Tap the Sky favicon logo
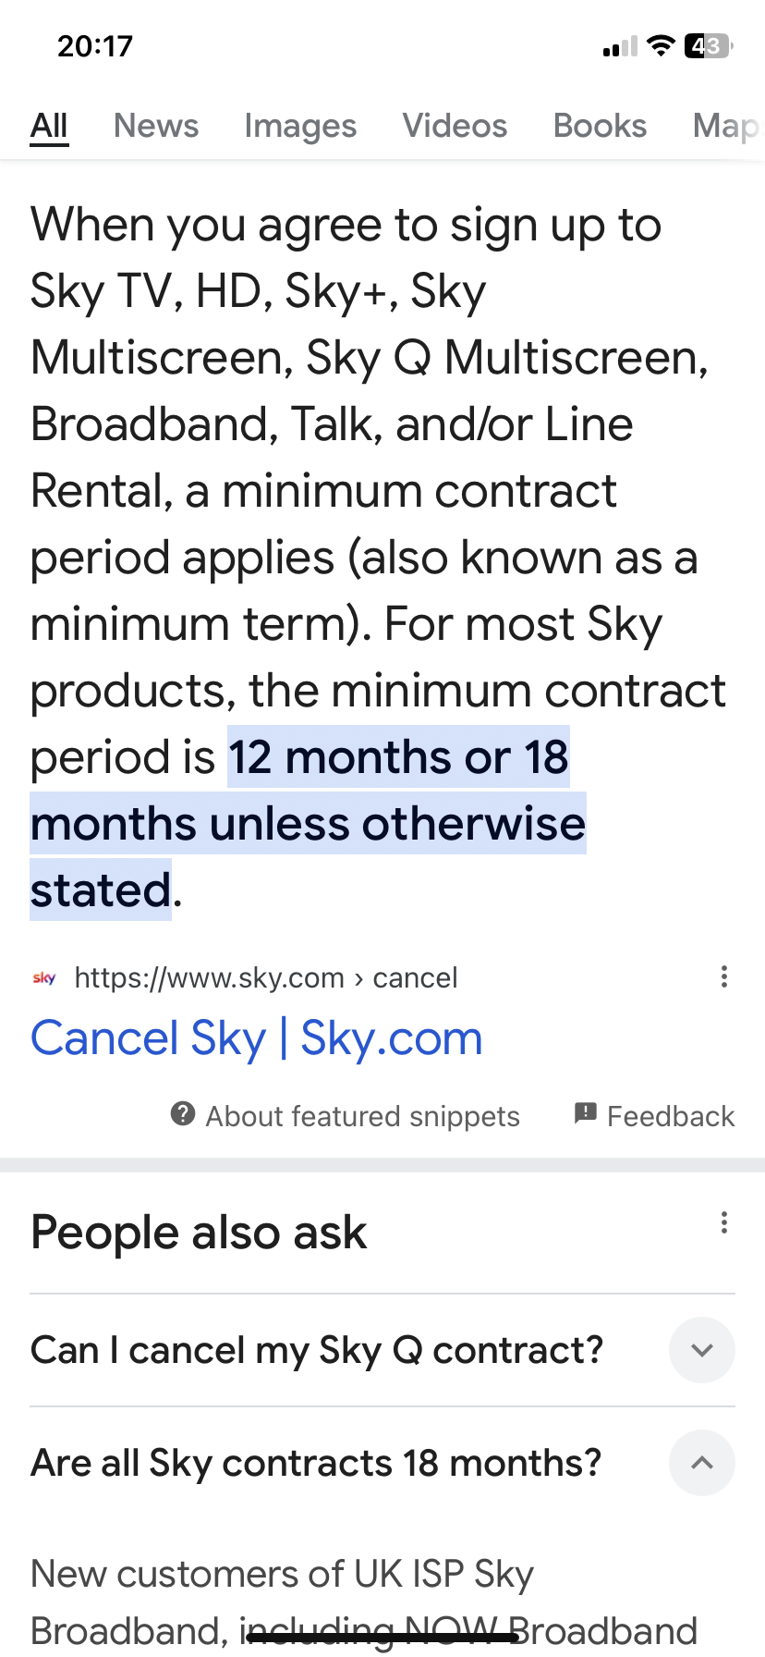The height and width of the screenshot is (1657, 765). [44, 977]
